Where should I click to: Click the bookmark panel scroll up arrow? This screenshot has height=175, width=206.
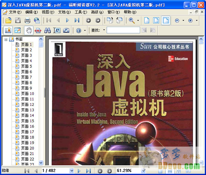pyautogui.click(x=41, y=39)
